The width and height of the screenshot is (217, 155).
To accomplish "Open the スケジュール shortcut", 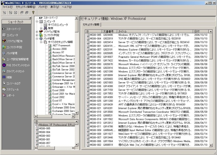I will pos(11,89).
